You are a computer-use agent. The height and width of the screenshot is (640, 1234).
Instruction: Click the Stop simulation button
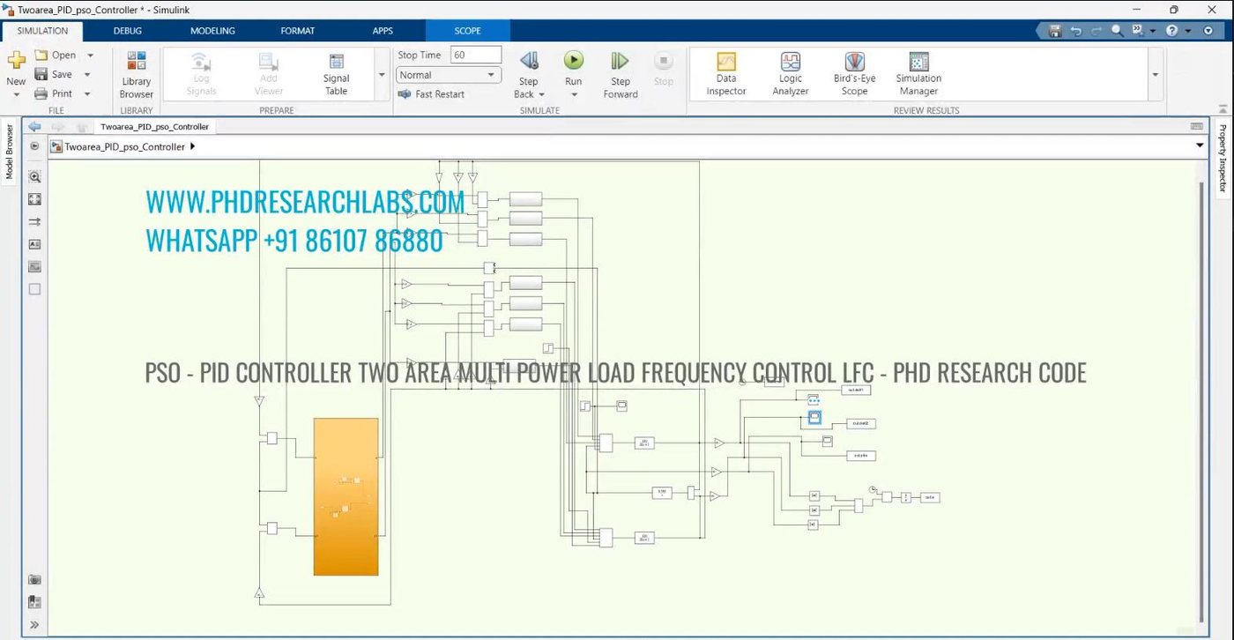point(664,69)
